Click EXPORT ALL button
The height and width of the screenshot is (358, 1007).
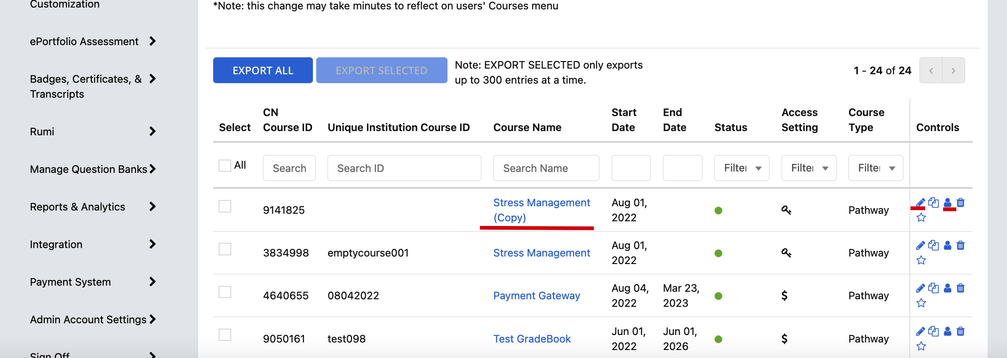tap(263, 70)
